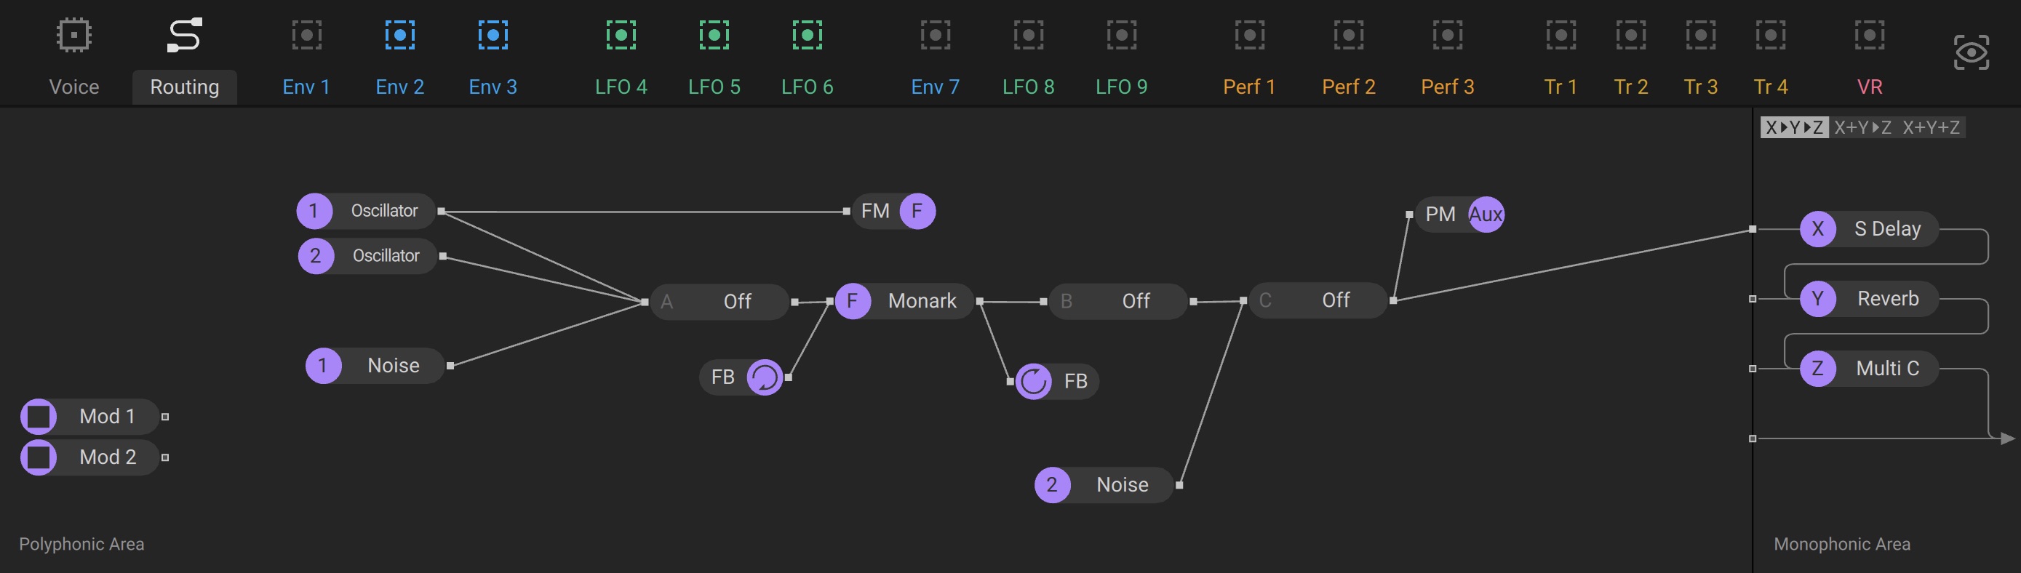Screen dimensions: 2021x573
Task: Select the LFO 6 modulator icon
Action: [x=808, y=36]
